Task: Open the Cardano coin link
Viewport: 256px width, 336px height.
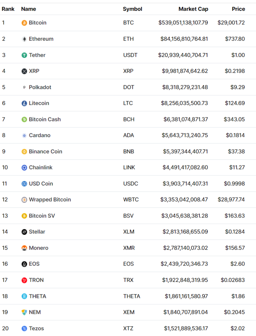Action: [40, 135]
